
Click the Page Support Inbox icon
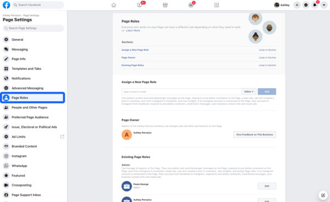tap(6, 195)
